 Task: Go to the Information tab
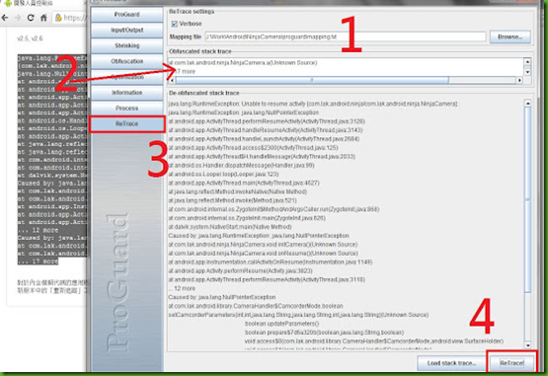126,93
